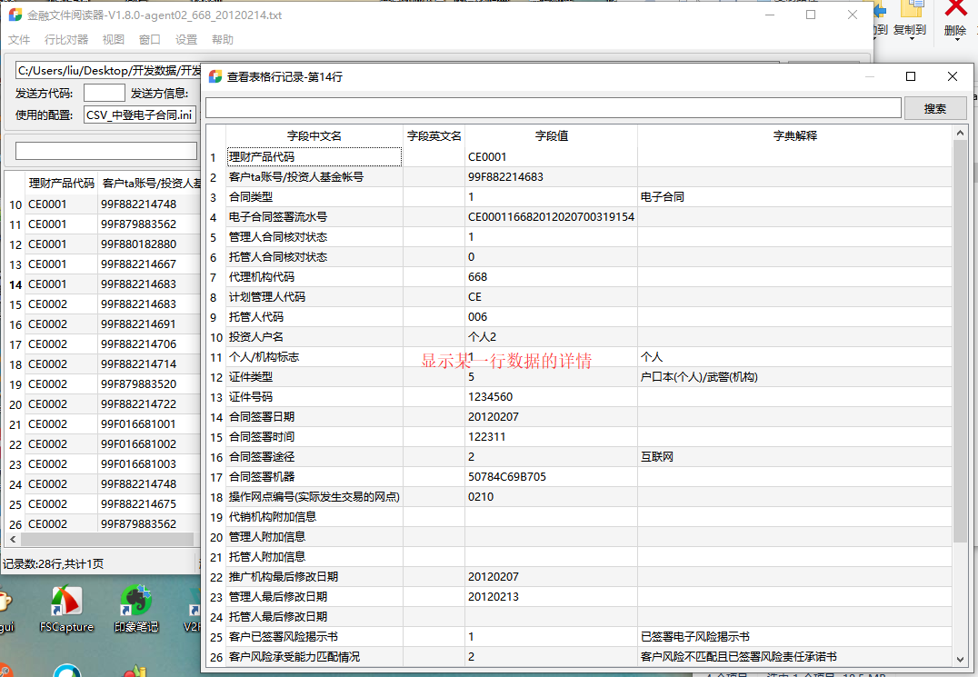
Task: Select the 互联网 explanation cell
Action: coord(794,457)
